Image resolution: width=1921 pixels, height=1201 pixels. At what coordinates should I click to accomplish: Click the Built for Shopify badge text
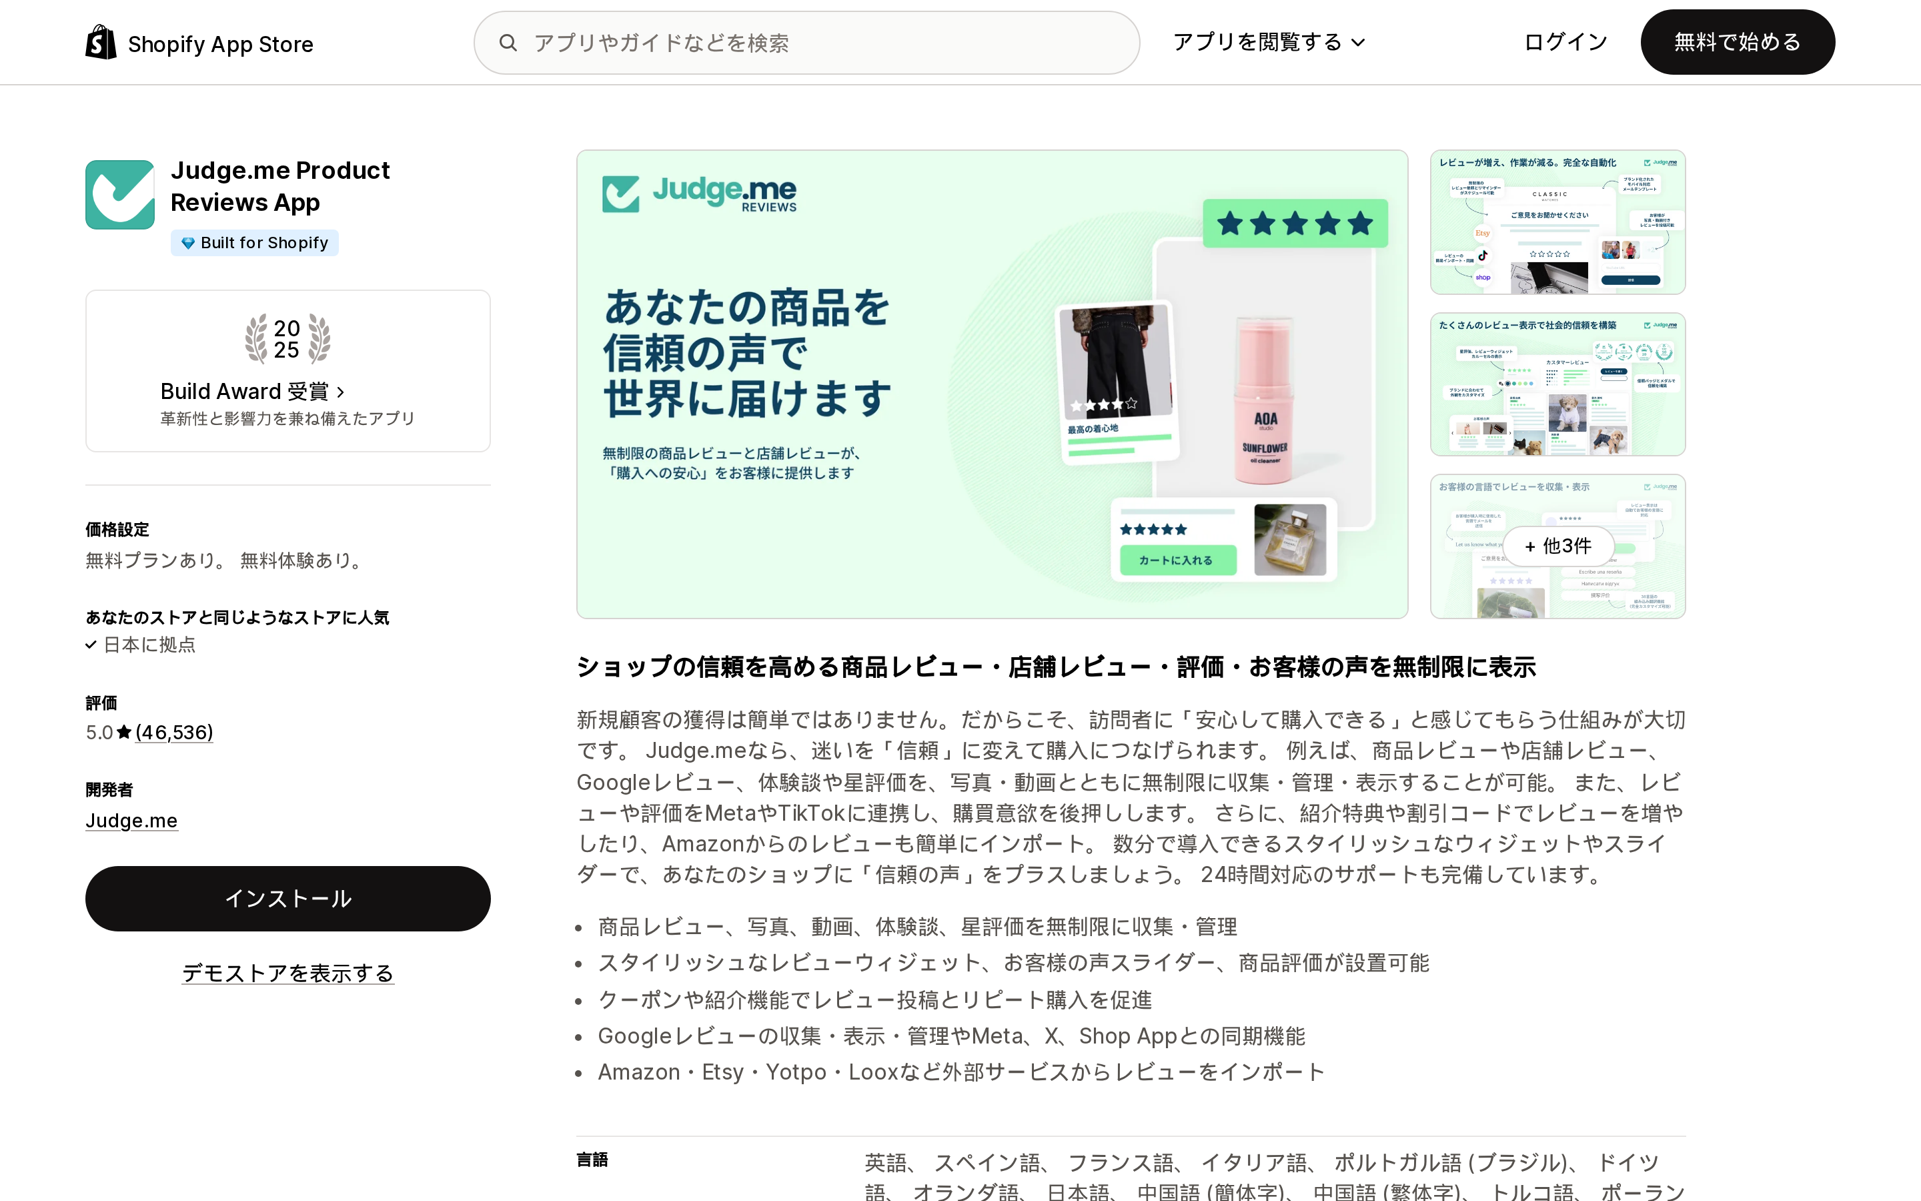[x=264, y=243]
